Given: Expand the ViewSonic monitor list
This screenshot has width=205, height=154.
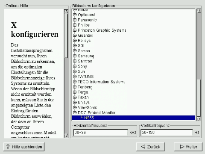Looking at the screenshot, I should pyautogui.click(x=75, y=107).
